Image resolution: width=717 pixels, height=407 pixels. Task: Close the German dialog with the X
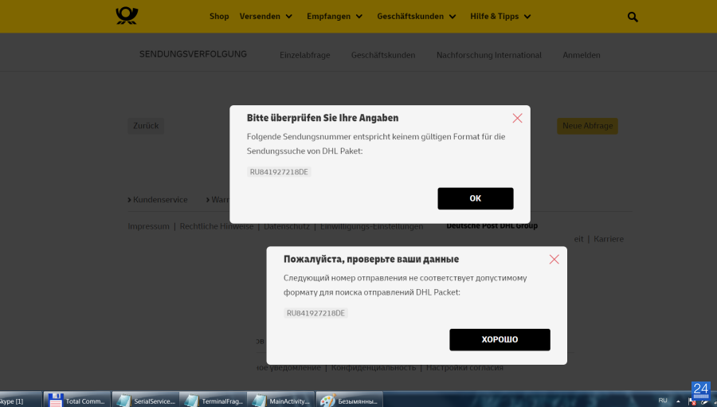coord(517,118)
